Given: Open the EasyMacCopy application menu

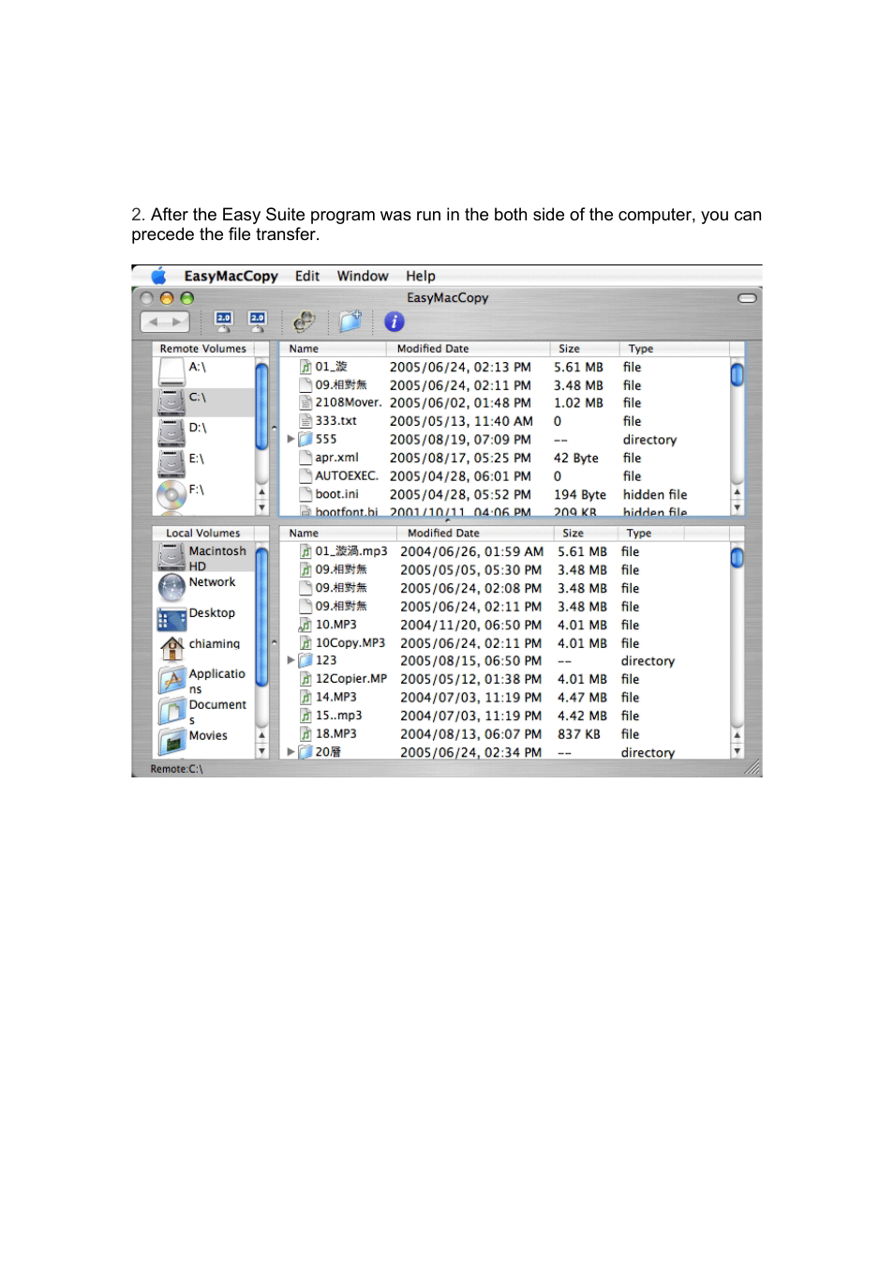Looking at the screenshot, I should (x=231, y=276).
